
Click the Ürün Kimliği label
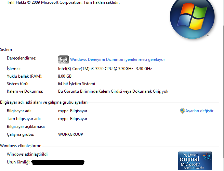18,162
